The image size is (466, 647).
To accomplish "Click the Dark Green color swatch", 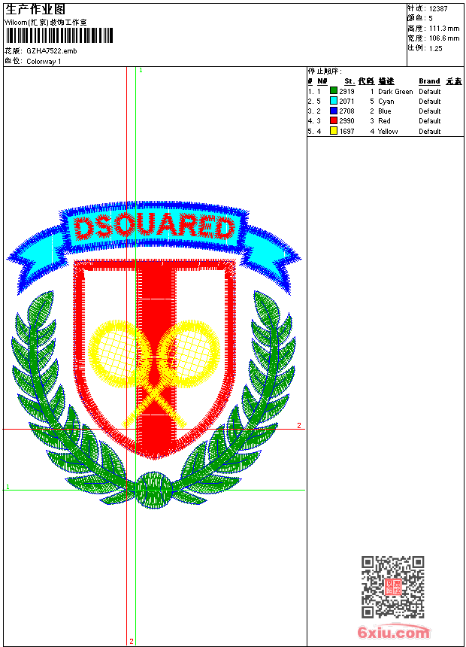I will click(x=334, y=91).
